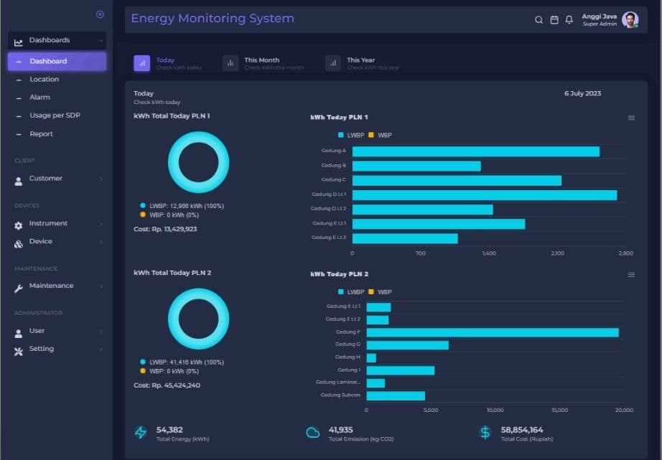Click the Anggi Java Super Admin name
662x460 pixels.
pos(599,20)
